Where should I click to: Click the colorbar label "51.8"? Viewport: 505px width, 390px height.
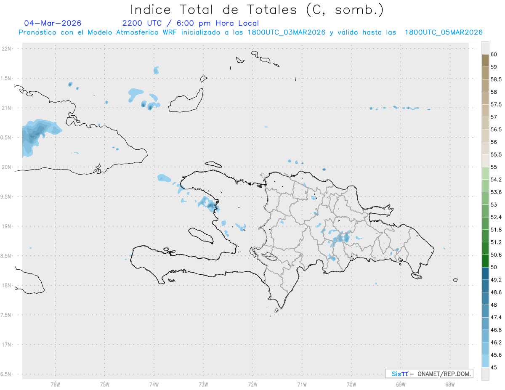(x=496, y=230)
